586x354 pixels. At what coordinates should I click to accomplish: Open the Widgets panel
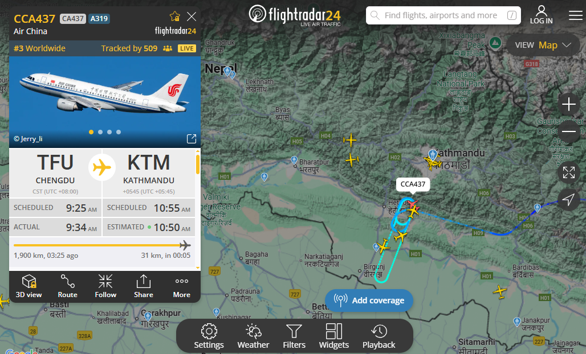(x=333, y=336)
